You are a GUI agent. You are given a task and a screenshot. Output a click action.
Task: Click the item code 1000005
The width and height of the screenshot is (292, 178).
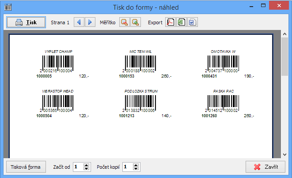coord(44,76)
